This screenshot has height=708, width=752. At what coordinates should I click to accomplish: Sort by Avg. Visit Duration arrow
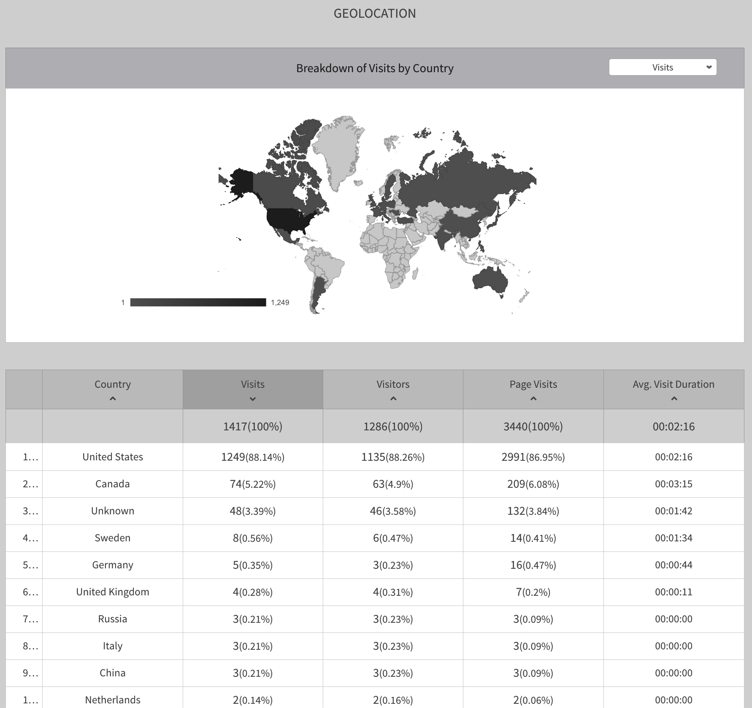(x=674, y=399)
